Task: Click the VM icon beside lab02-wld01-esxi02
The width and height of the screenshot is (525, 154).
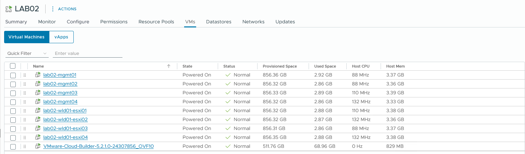Action: coord(38,119)
